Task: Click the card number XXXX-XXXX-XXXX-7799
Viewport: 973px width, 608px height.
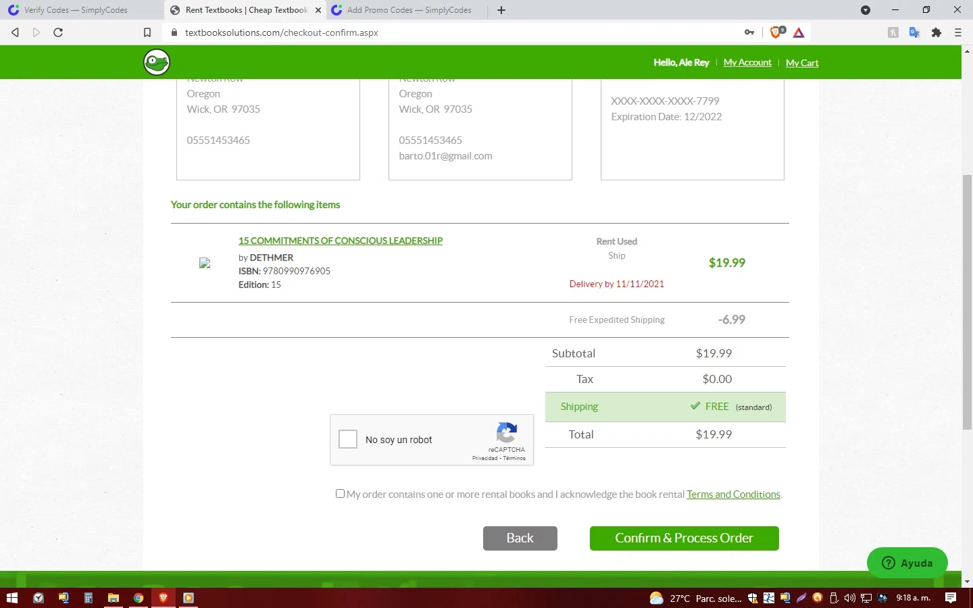Action: point(665,101)
